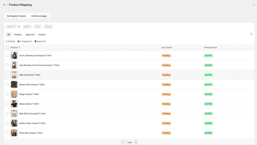The height and width of the screenshot is (145, 257).
Task: Click Pending badge for Beige Unisex T-Shirt
Action: 166,94
